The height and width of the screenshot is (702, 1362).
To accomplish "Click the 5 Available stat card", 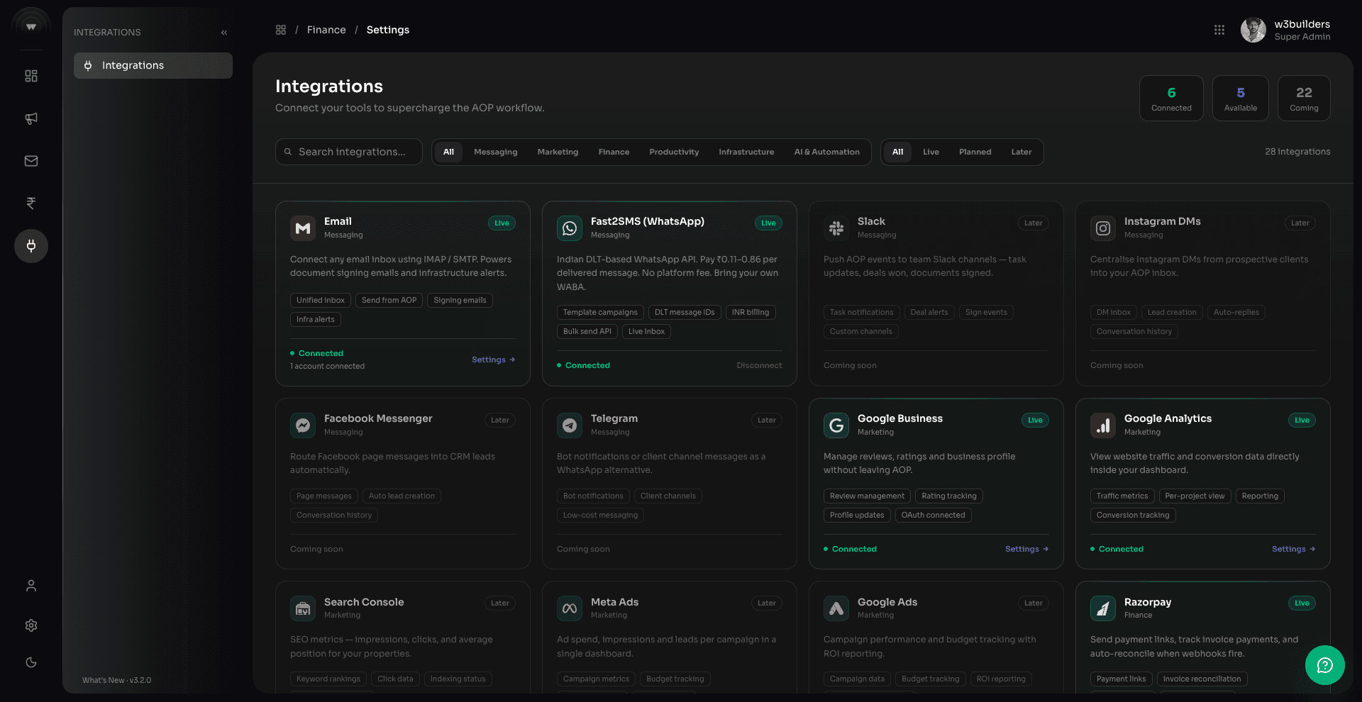I will [1240, 99].
